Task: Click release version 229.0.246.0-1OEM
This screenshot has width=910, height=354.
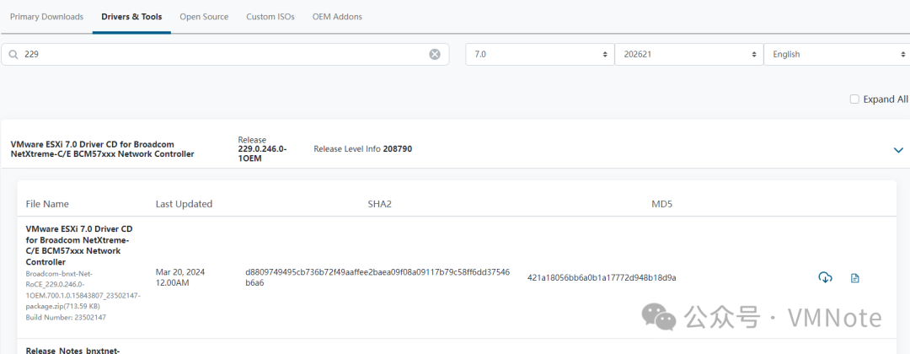Action: [262, 153]
